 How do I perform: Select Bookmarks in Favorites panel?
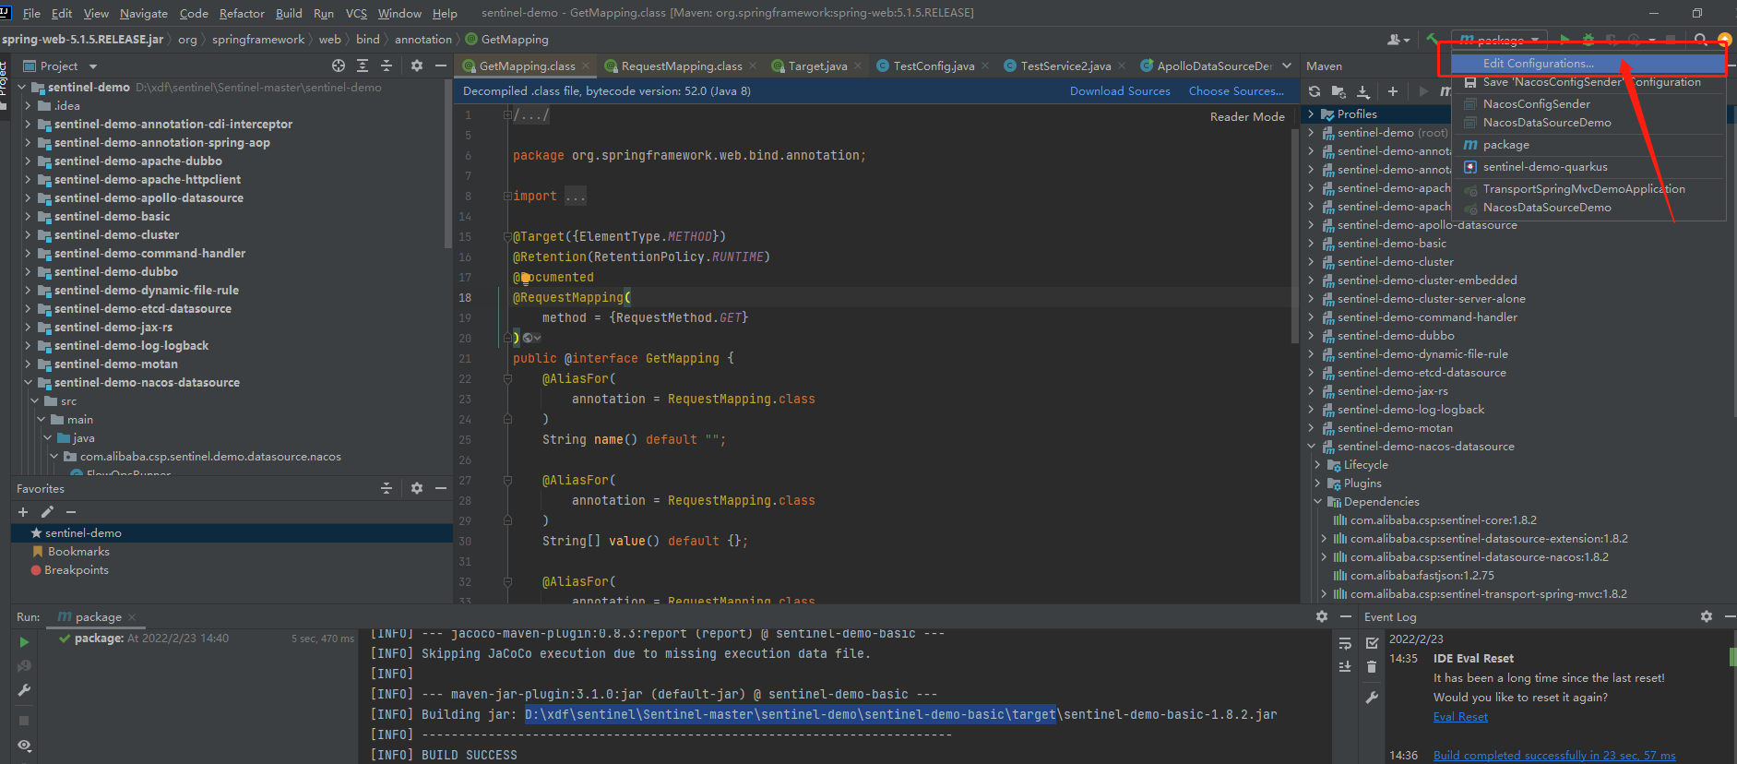[78, 552]
